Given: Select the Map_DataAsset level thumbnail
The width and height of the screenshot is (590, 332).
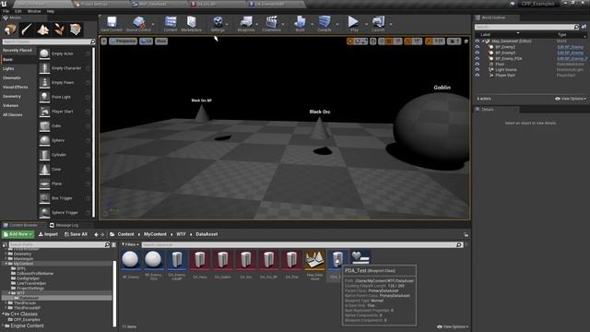Looking at the screenshot, I should pyautogui.click(x=314, y=260).
